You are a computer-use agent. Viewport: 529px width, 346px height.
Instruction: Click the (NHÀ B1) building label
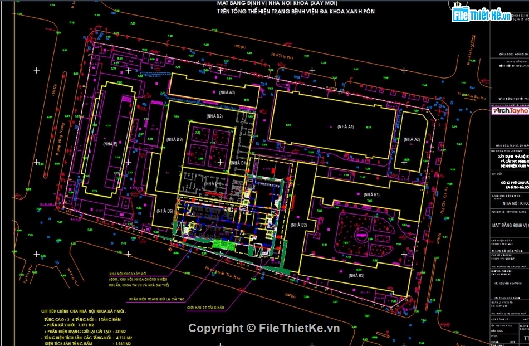[x=371, y=194]
